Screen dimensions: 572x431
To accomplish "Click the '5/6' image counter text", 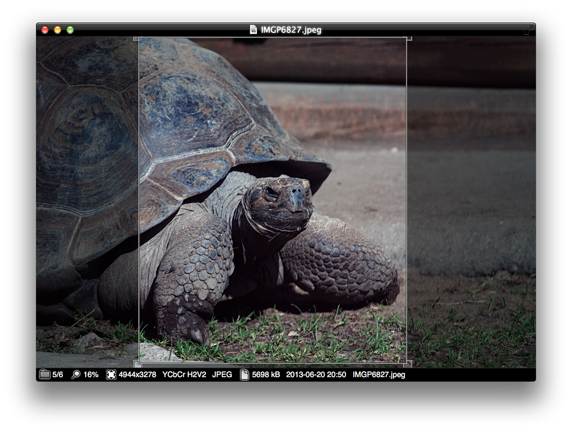I will click(58, 375).
